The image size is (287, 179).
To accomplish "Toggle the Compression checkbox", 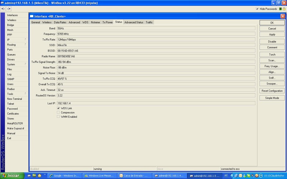I will [58, 112].
